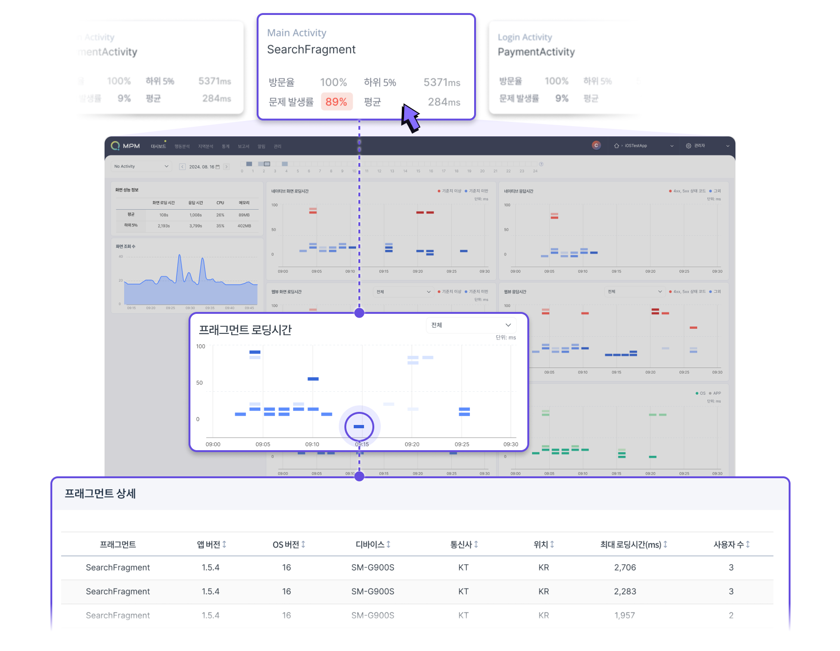Sort table by 통신사 arrow icon
840x651 pixels.
[x=476, y=545]
